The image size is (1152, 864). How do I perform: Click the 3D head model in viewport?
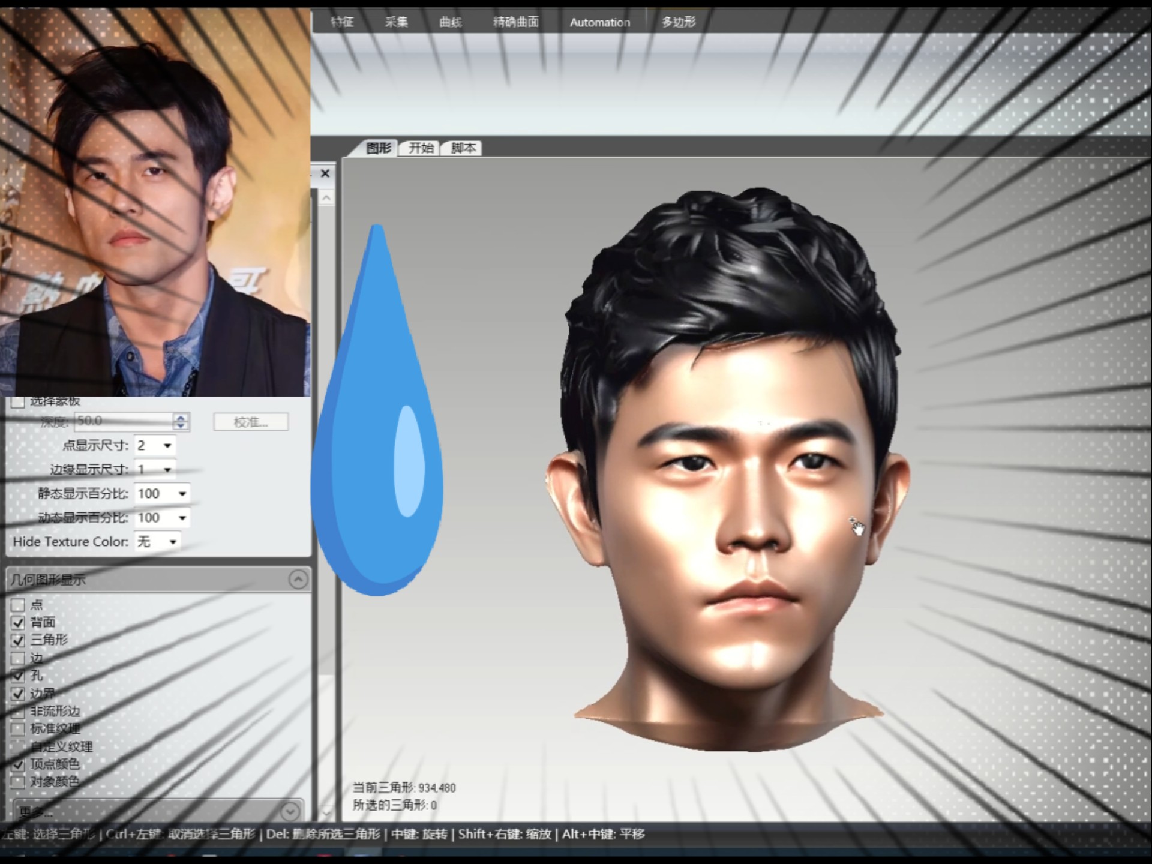tap(729, 468)
